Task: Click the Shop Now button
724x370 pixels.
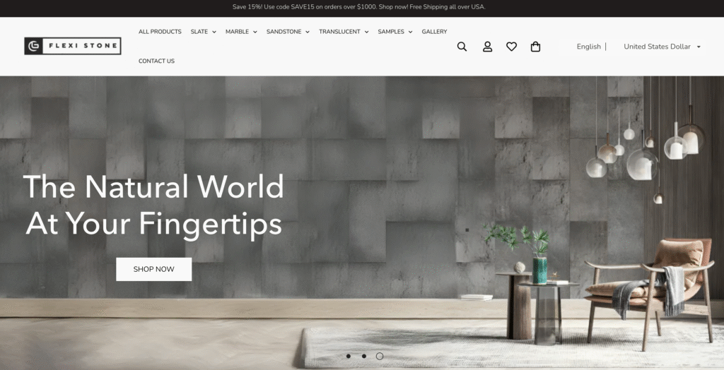Action: [153, 269]
